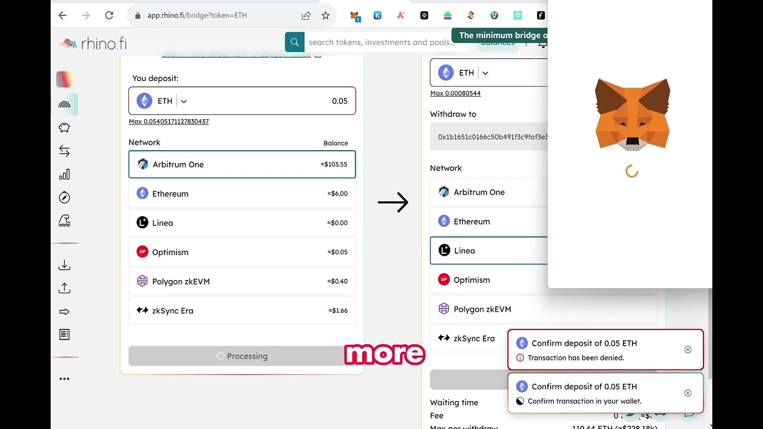The height and width of the screenshot is (429, 763).
Task: Open the gradient square portfolio icon in the sidebar
Action: (64, 79)
